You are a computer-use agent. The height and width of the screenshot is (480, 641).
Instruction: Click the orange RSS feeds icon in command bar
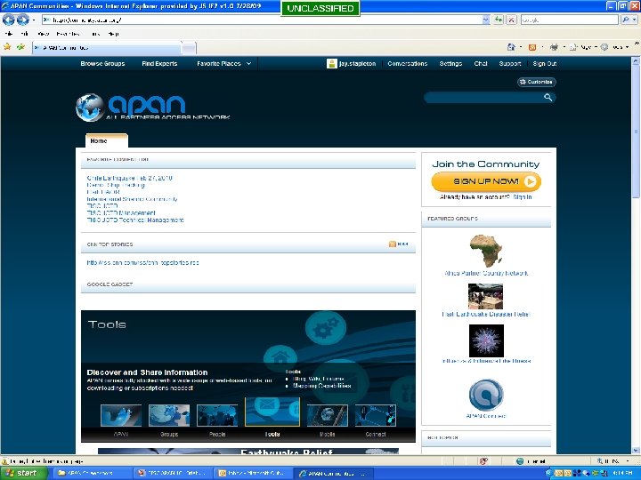tap(532, 47)
